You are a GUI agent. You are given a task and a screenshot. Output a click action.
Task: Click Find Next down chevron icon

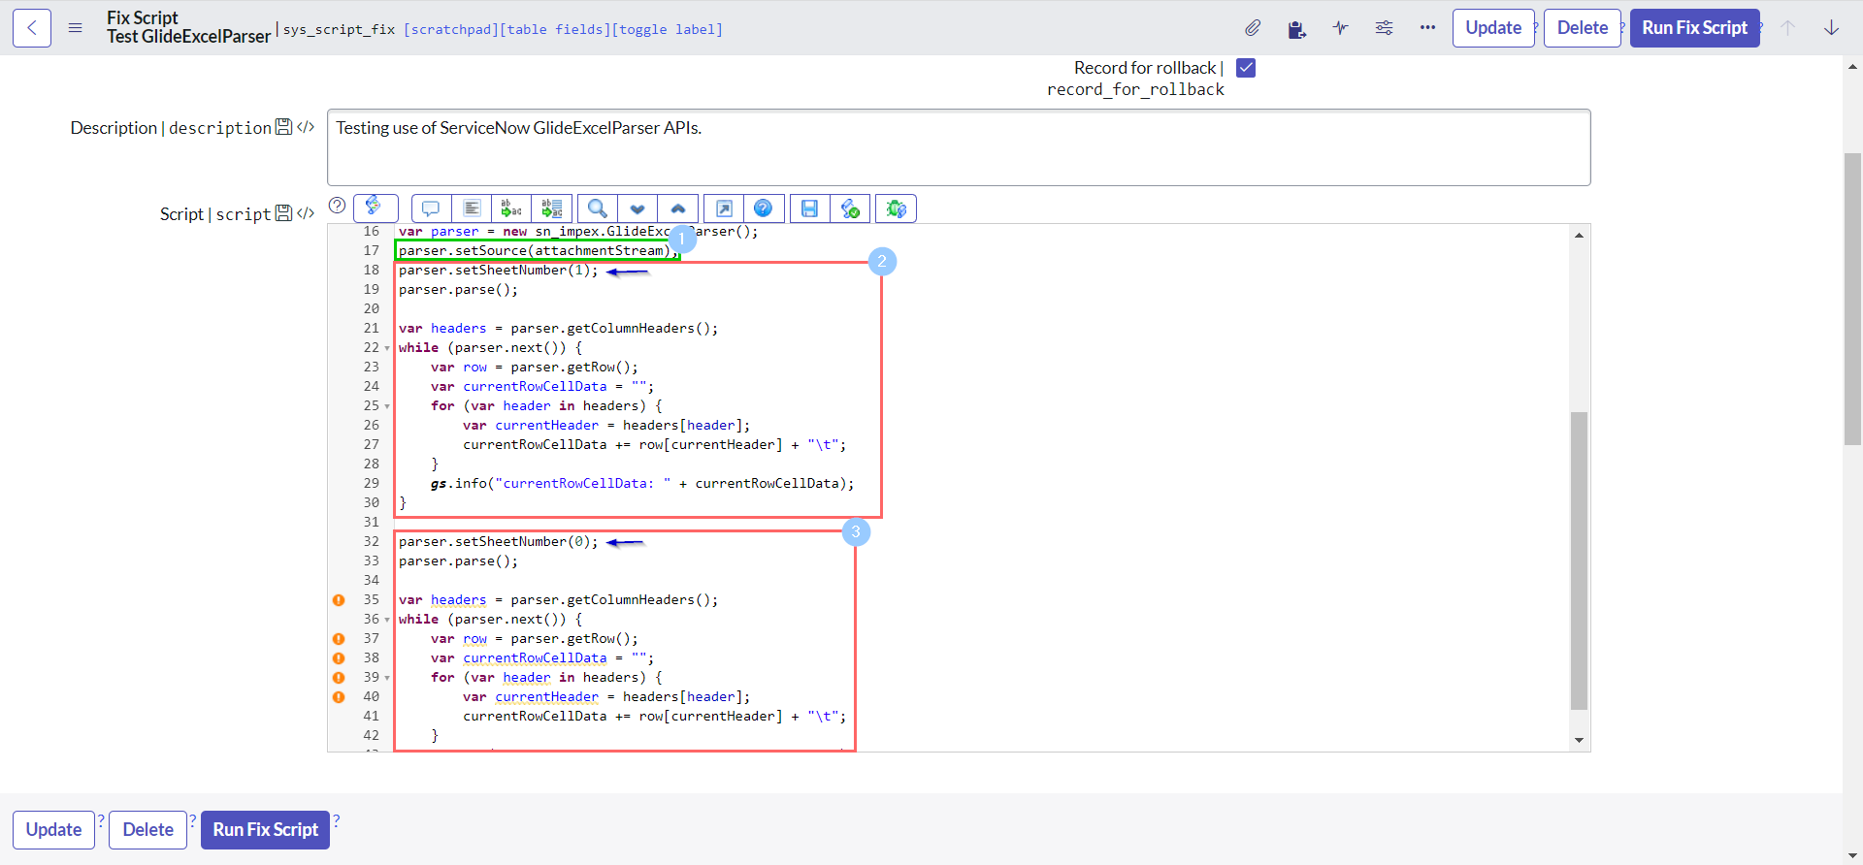(x=637, y=208)
